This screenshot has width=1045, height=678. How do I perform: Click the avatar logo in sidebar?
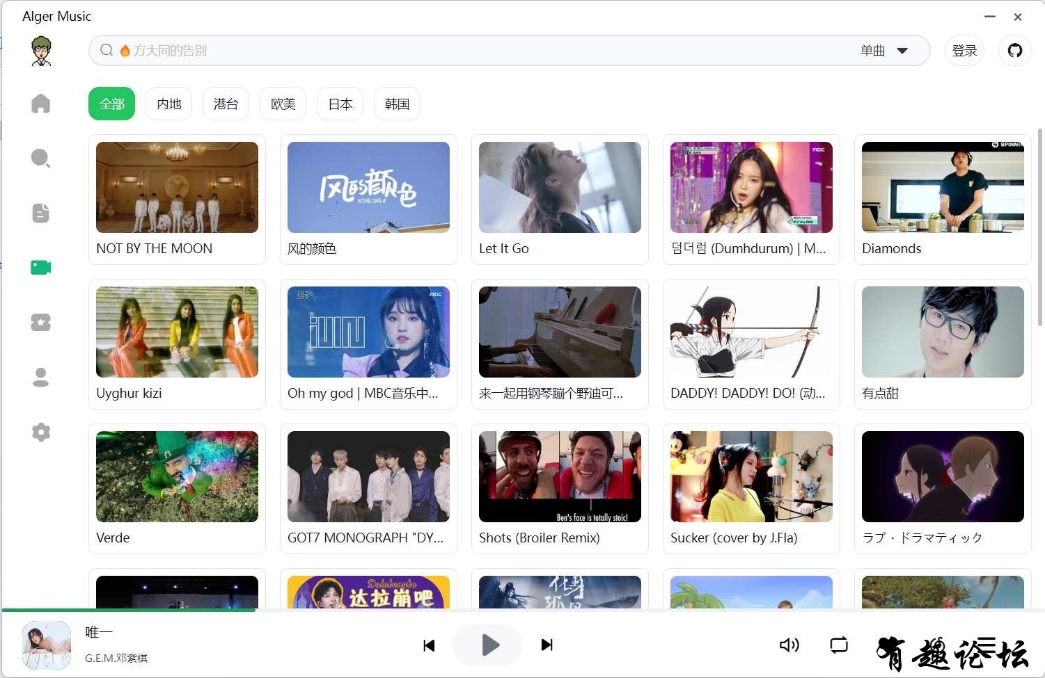click(x=42, y=51)
